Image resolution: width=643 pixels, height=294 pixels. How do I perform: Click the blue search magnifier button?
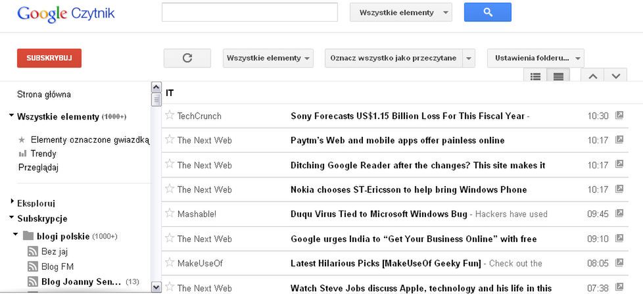click(x=488, y=12)
